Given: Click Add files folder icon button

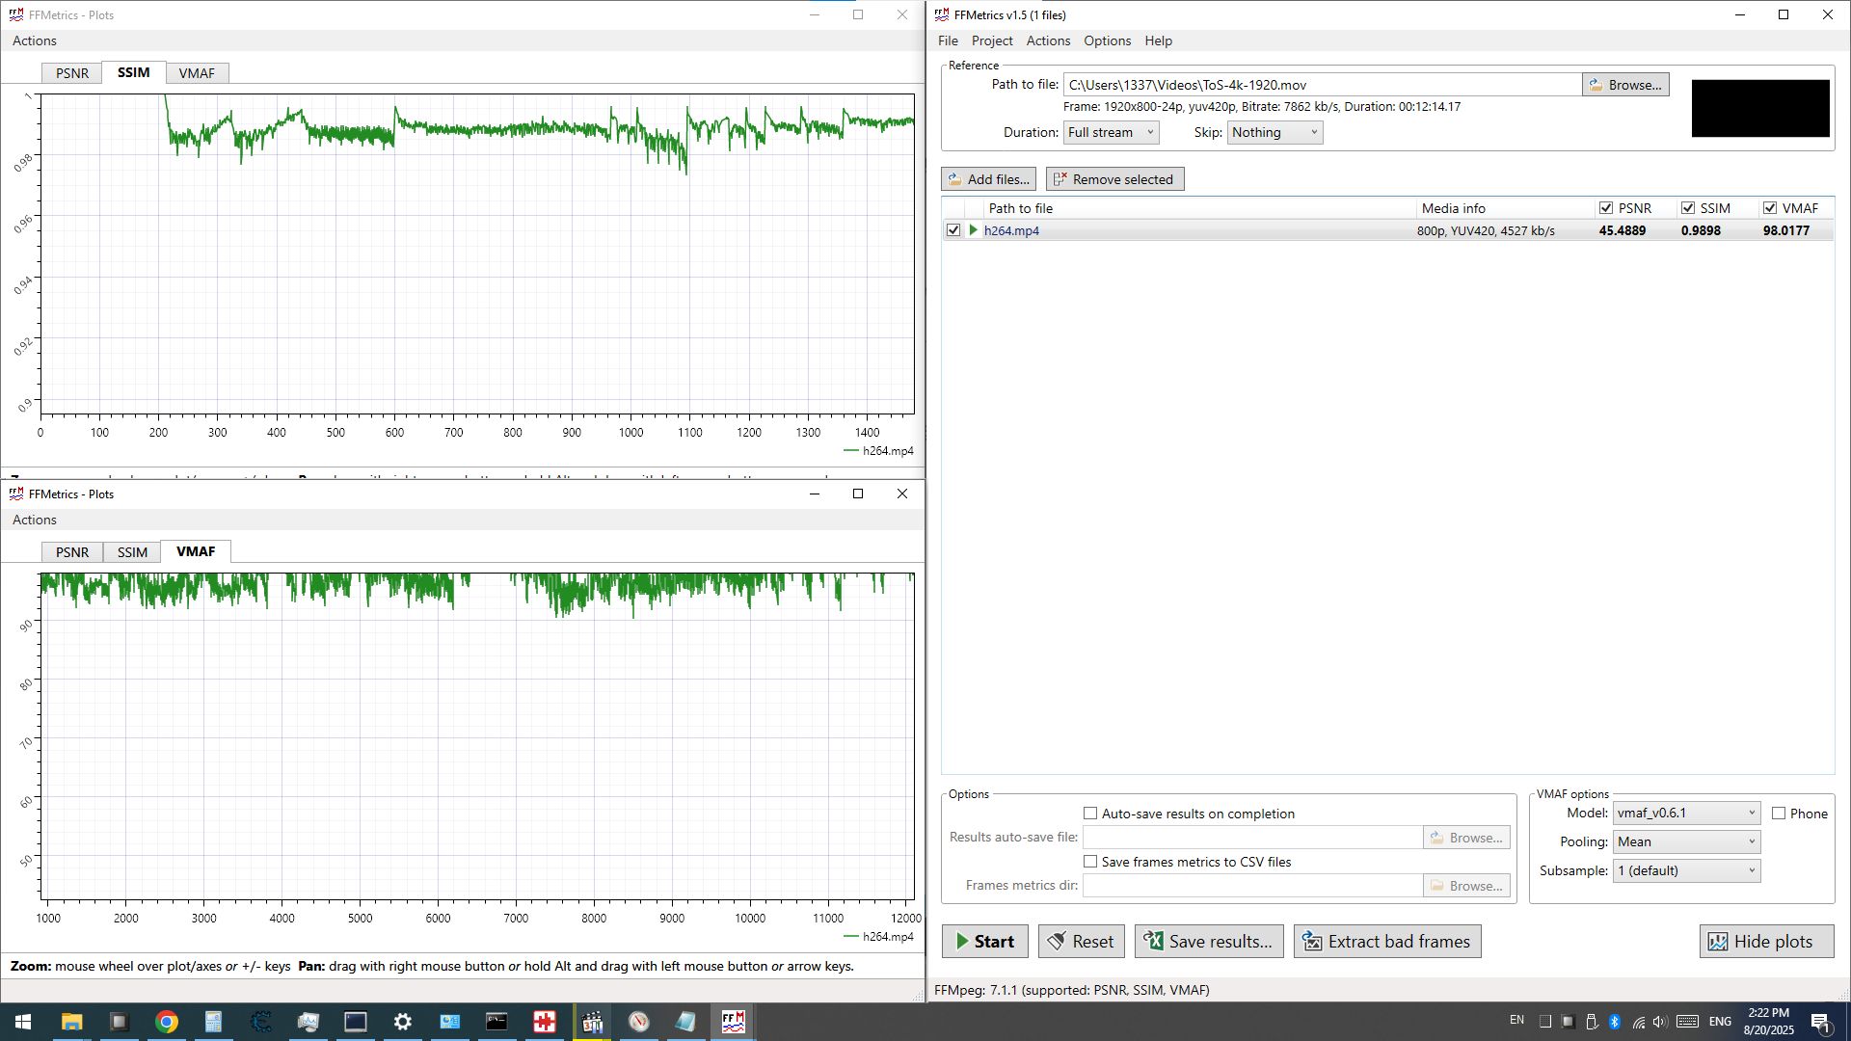Looking at the screenshot, I should pyautogui.click(x=988, y=179).
